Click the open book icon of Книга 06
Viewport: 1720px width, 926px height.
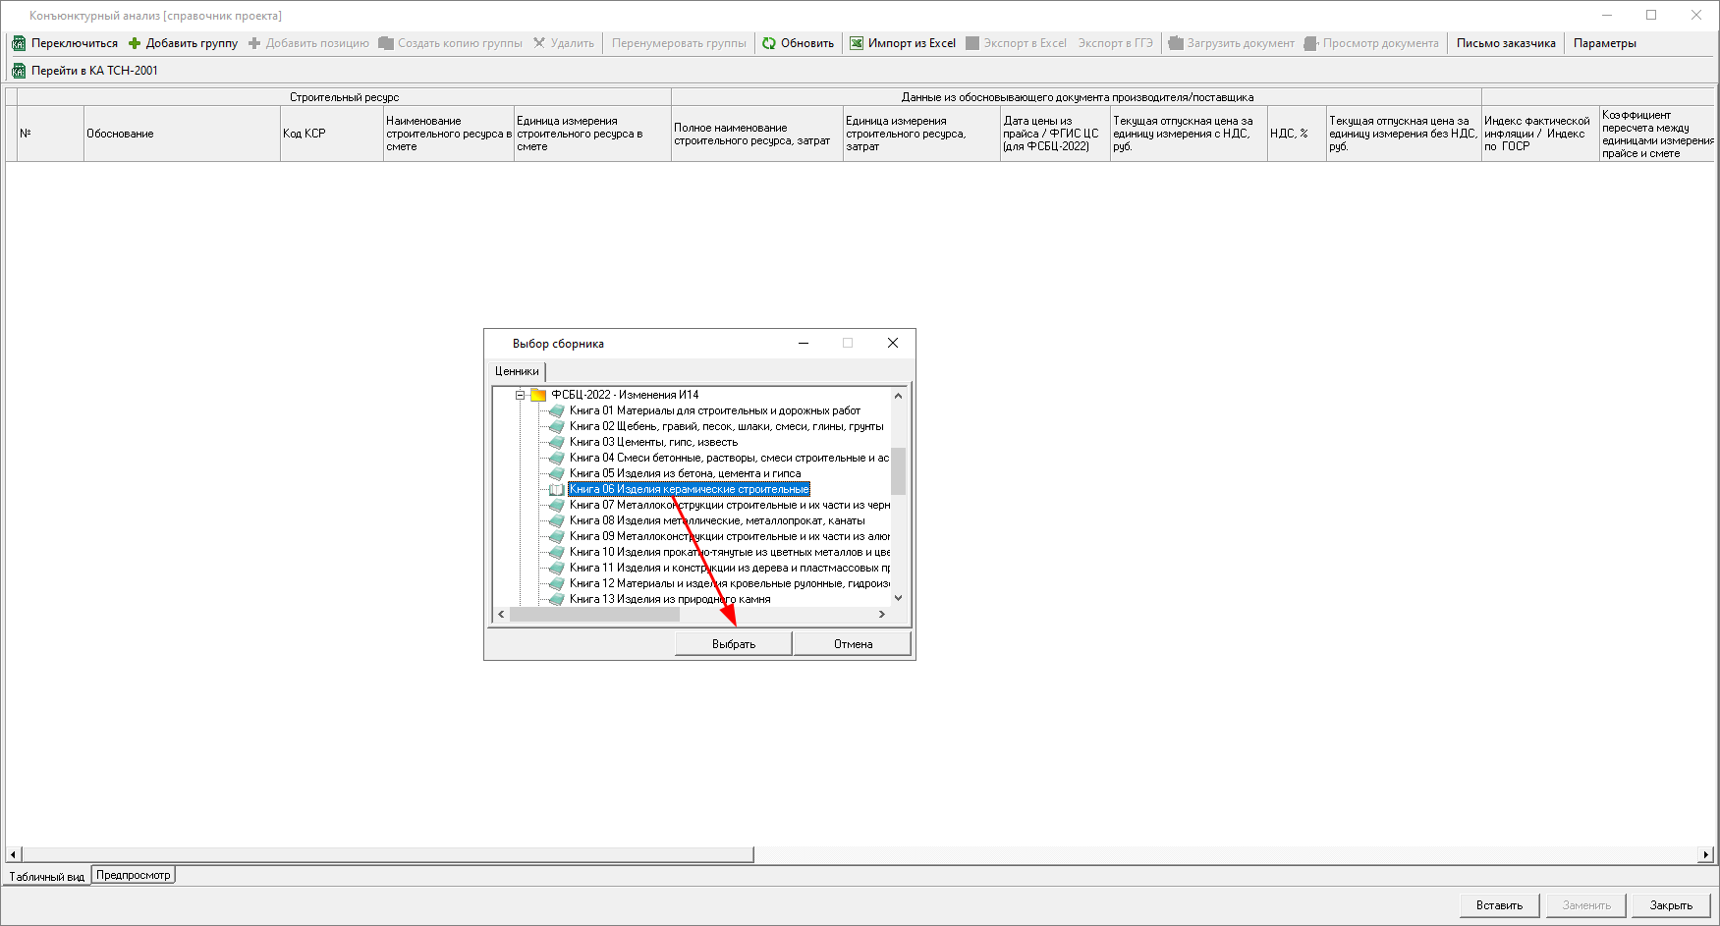tap(557, 489)
